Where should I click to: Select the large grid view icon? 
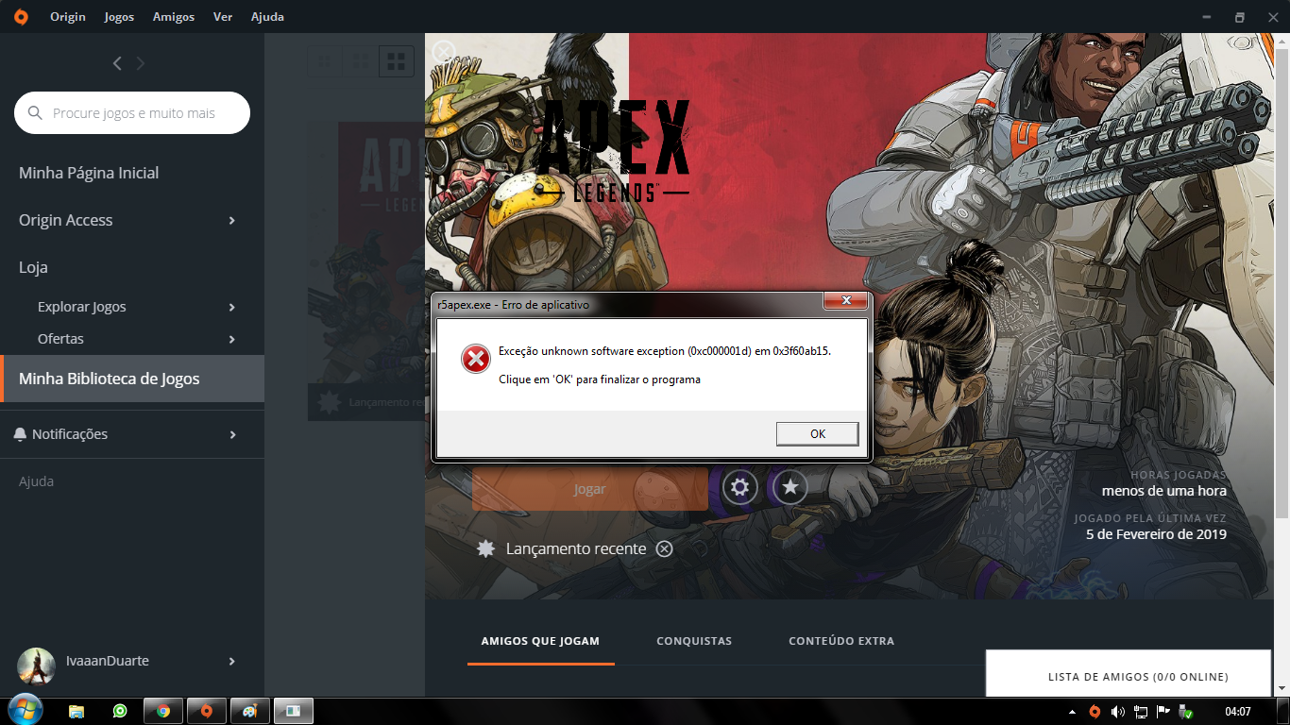click(397, 61)
